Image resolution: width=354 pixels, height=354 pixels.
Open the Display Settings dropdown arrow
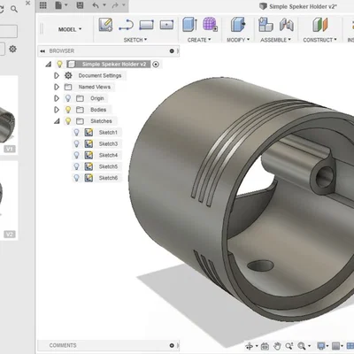[327, 346]
